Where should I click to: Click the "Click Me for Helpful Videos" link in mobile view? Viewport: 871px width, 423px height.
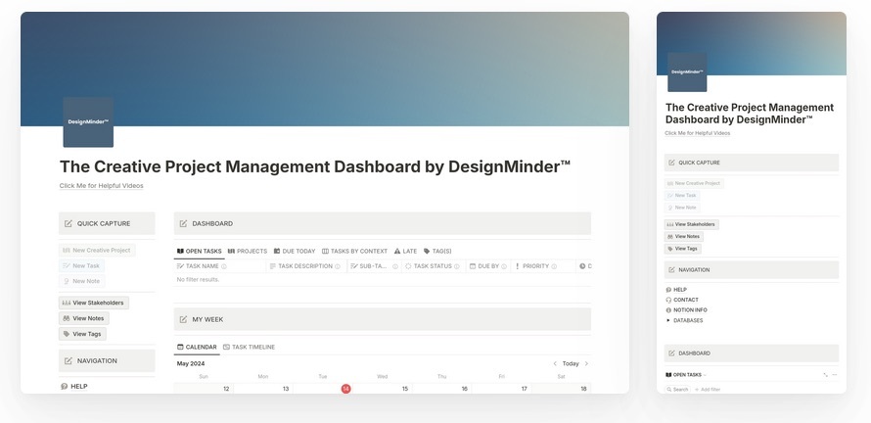tap(697, 133)
